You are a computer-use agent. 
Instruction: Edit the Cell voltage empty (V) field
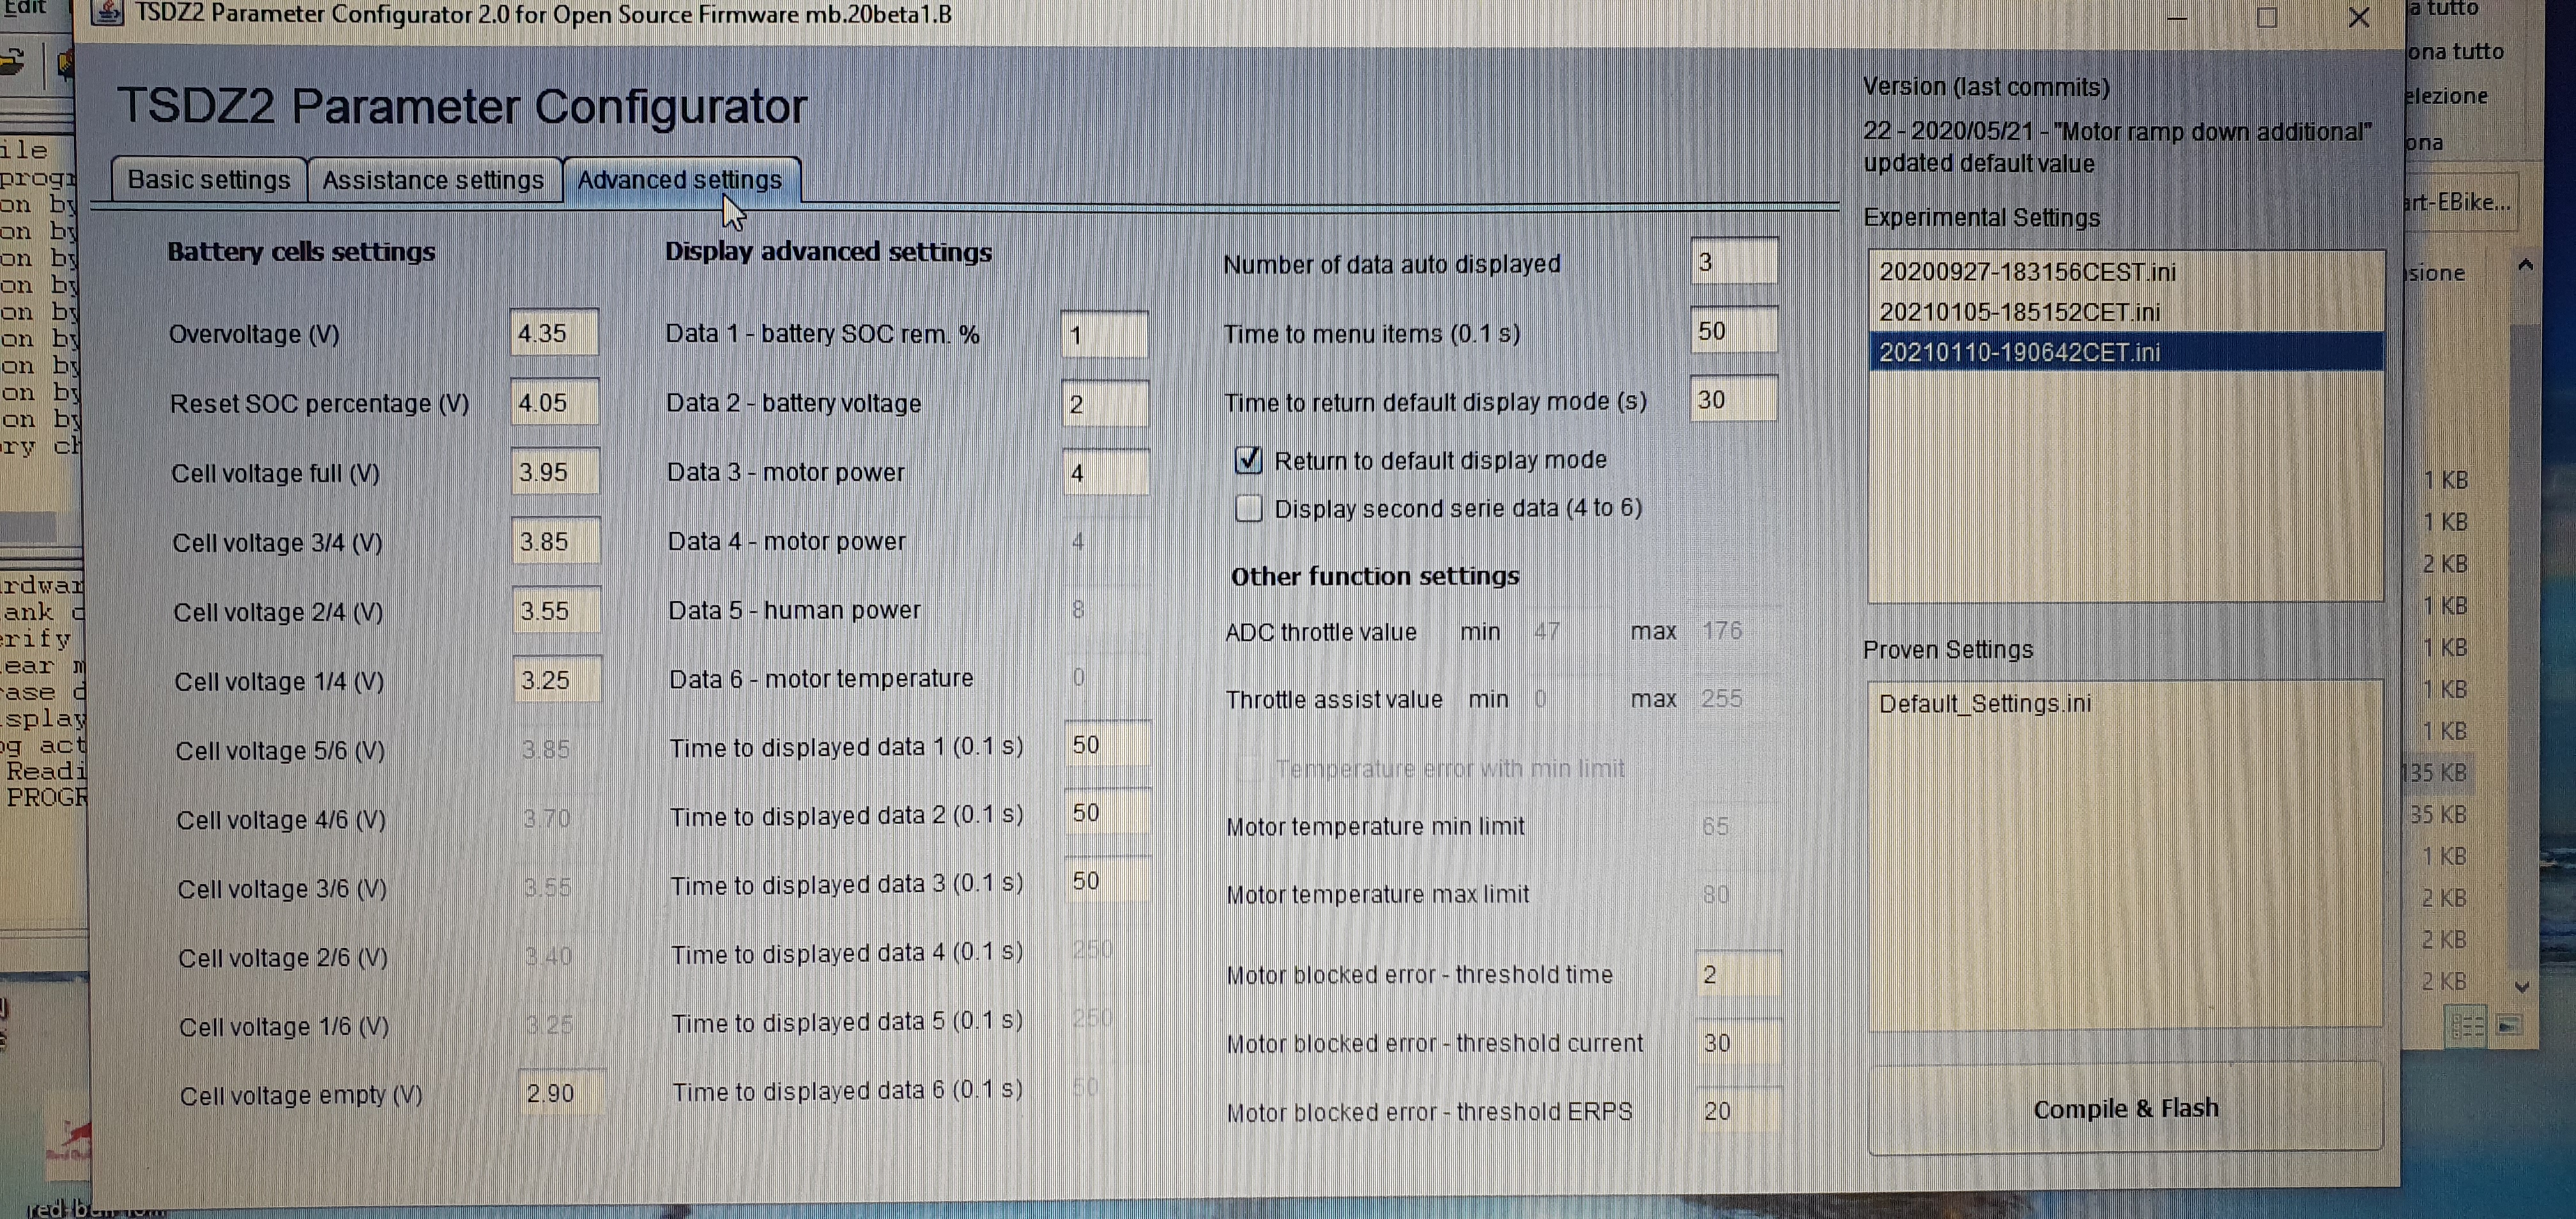[562, 1092]
